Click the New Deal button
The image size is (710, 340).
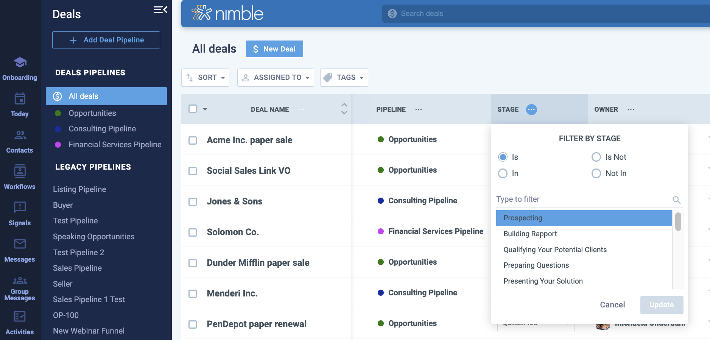274,49
